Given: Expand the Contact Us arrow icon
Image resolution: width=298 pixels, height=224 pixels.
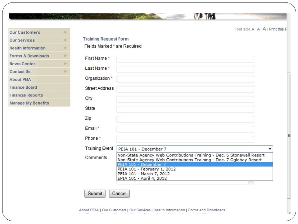Looking at the screenshot, I should pos(65,72).
